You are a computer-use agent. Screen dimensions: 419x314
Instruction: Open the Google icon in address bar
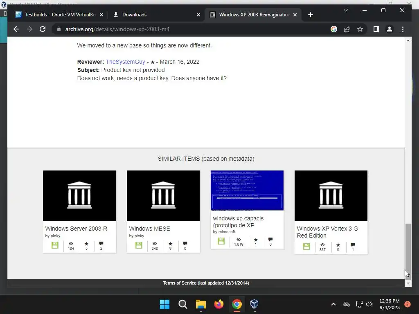(x=334, y=29)
